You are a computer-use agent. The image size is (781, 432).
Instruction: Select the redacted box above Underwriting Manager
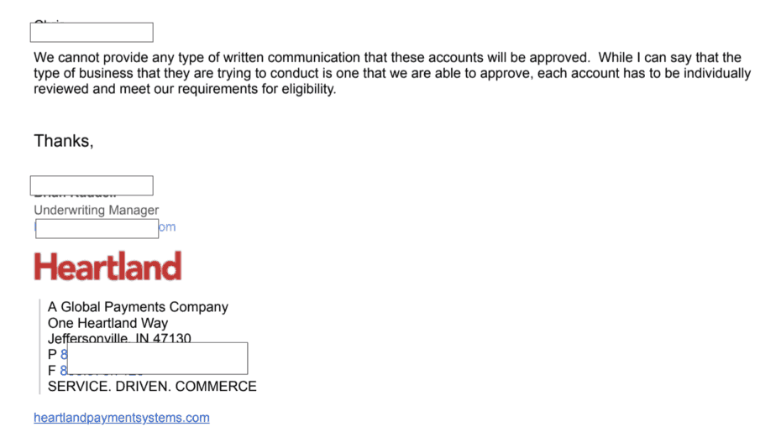click(x=92, y=185)
